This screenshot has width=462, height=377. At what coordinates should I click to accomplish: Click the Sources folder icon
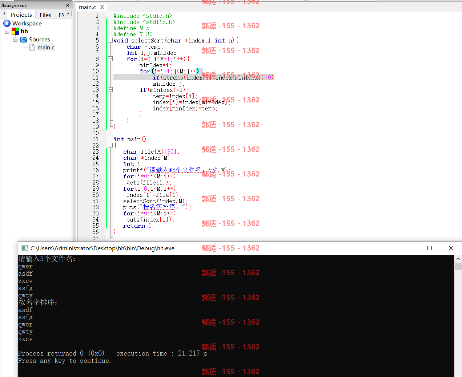coord(24,39)
